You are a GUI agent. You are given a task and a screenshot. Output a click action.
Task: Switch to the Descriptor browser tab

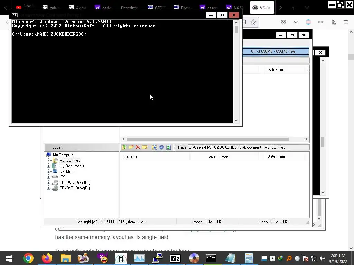click(x=130, y=8)
